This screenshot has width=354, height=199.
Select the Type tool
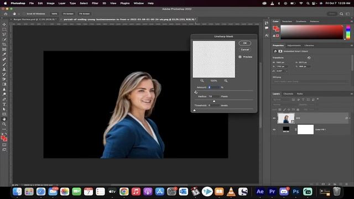(4, 104)
